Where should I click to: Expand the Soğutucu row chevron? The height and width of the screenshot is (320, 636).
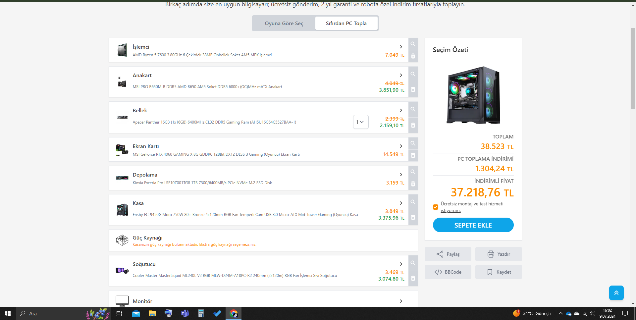pyautogui.click(x=401, y=264)
